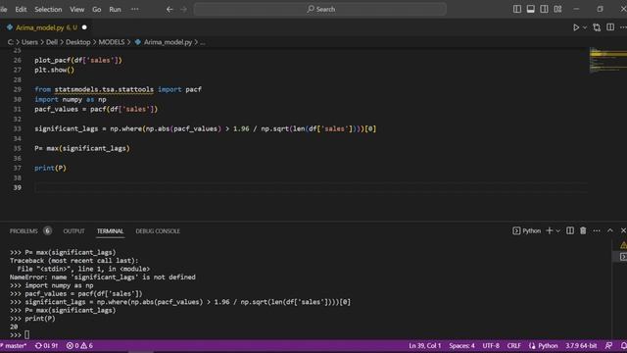Switch to the DEBUG CONSOLE tab
The width and height of the screenshot is (627, 353).
coord(158,231)
